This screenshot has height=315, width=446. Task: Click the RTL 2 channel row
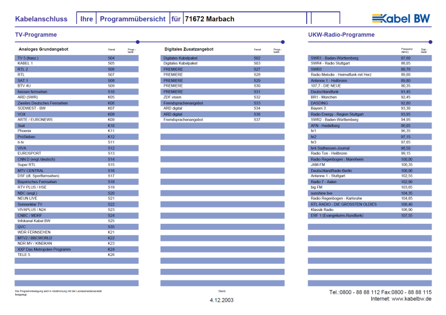tap(76, 70)
